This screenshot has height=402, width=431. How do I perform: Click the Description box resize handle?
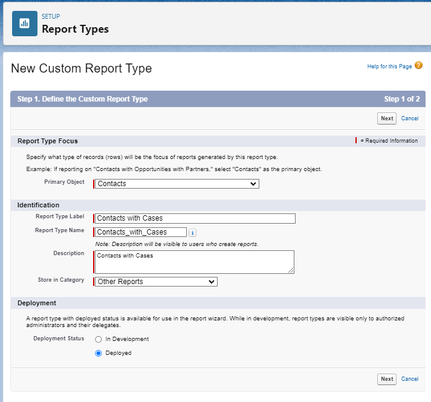coord(291,270)
